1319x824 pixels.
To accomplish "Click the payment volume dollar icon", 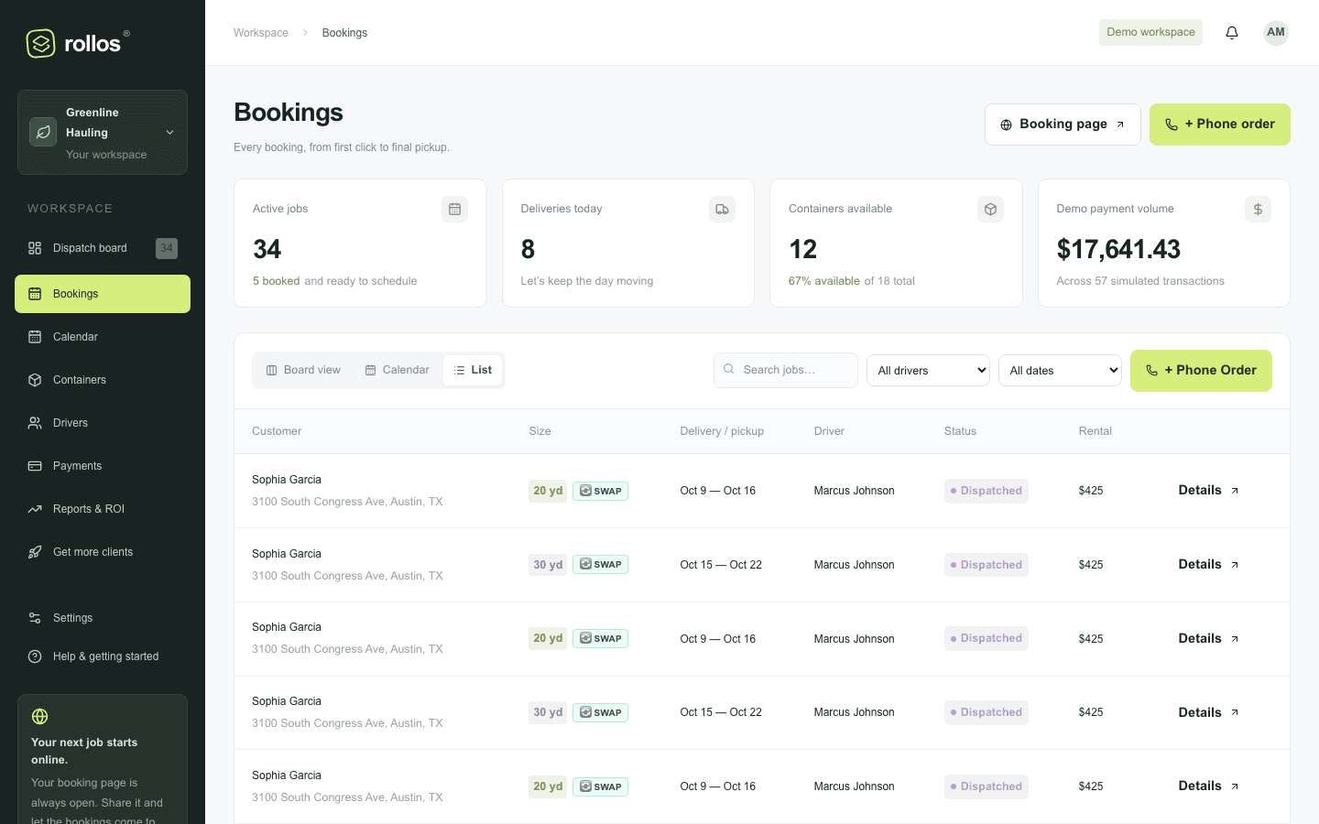I will tap(1258, 209).
